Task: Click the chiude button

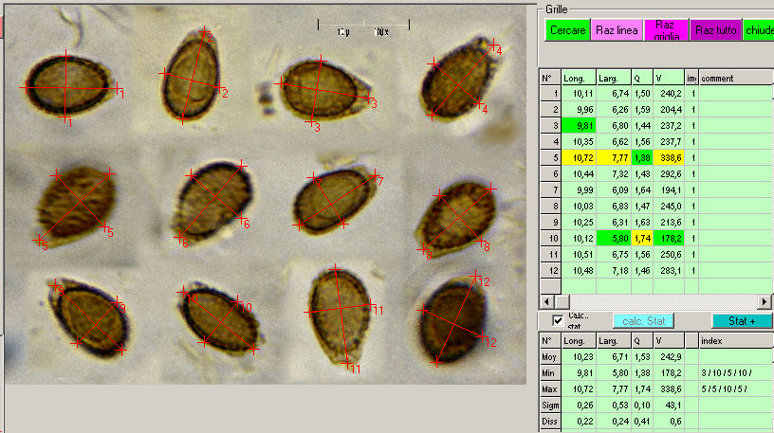Action: coord(759,30)
